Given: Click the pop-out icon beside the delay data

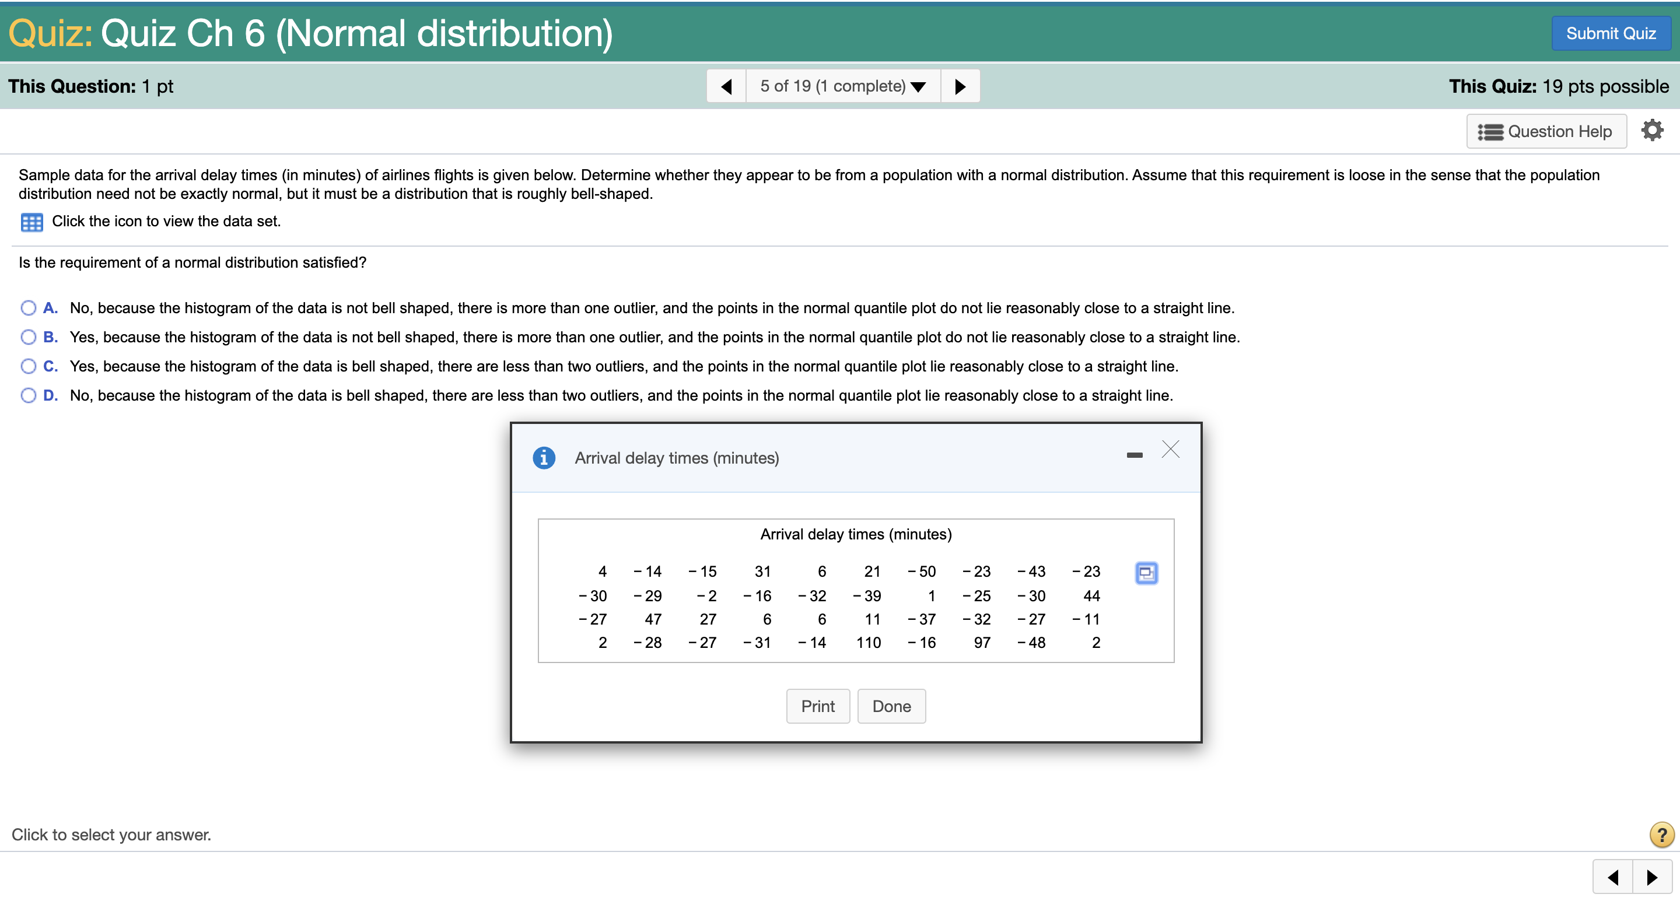Looking at the screenshot, I should pyautogui.click(x=1146, y=573).
